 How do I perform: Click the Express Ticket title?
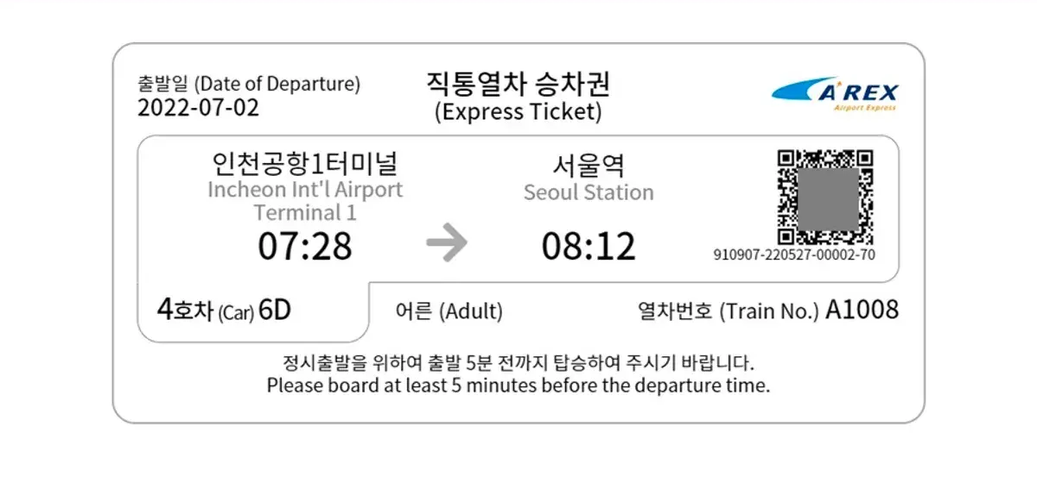point(518,112)
